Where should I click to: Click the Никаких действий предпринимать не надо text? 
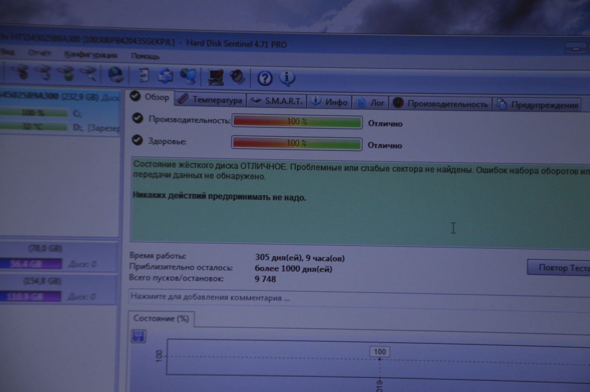(x=219, y=196)
